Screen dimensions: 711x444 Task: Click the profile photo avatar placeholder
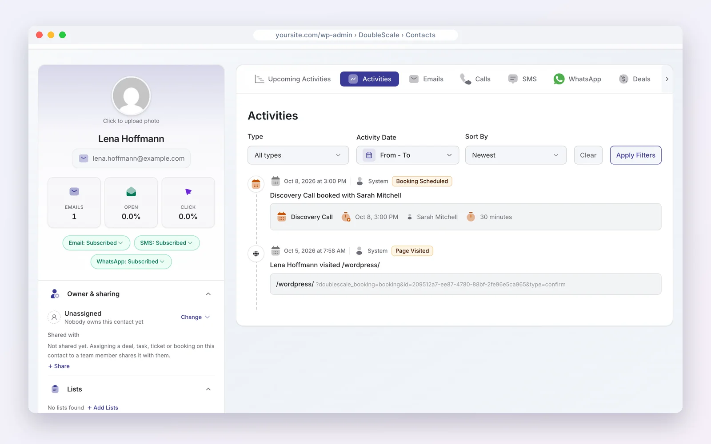click(131, 96)
